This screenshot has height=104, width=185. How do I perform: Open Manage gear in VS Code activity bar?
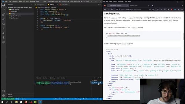point(3,96)
